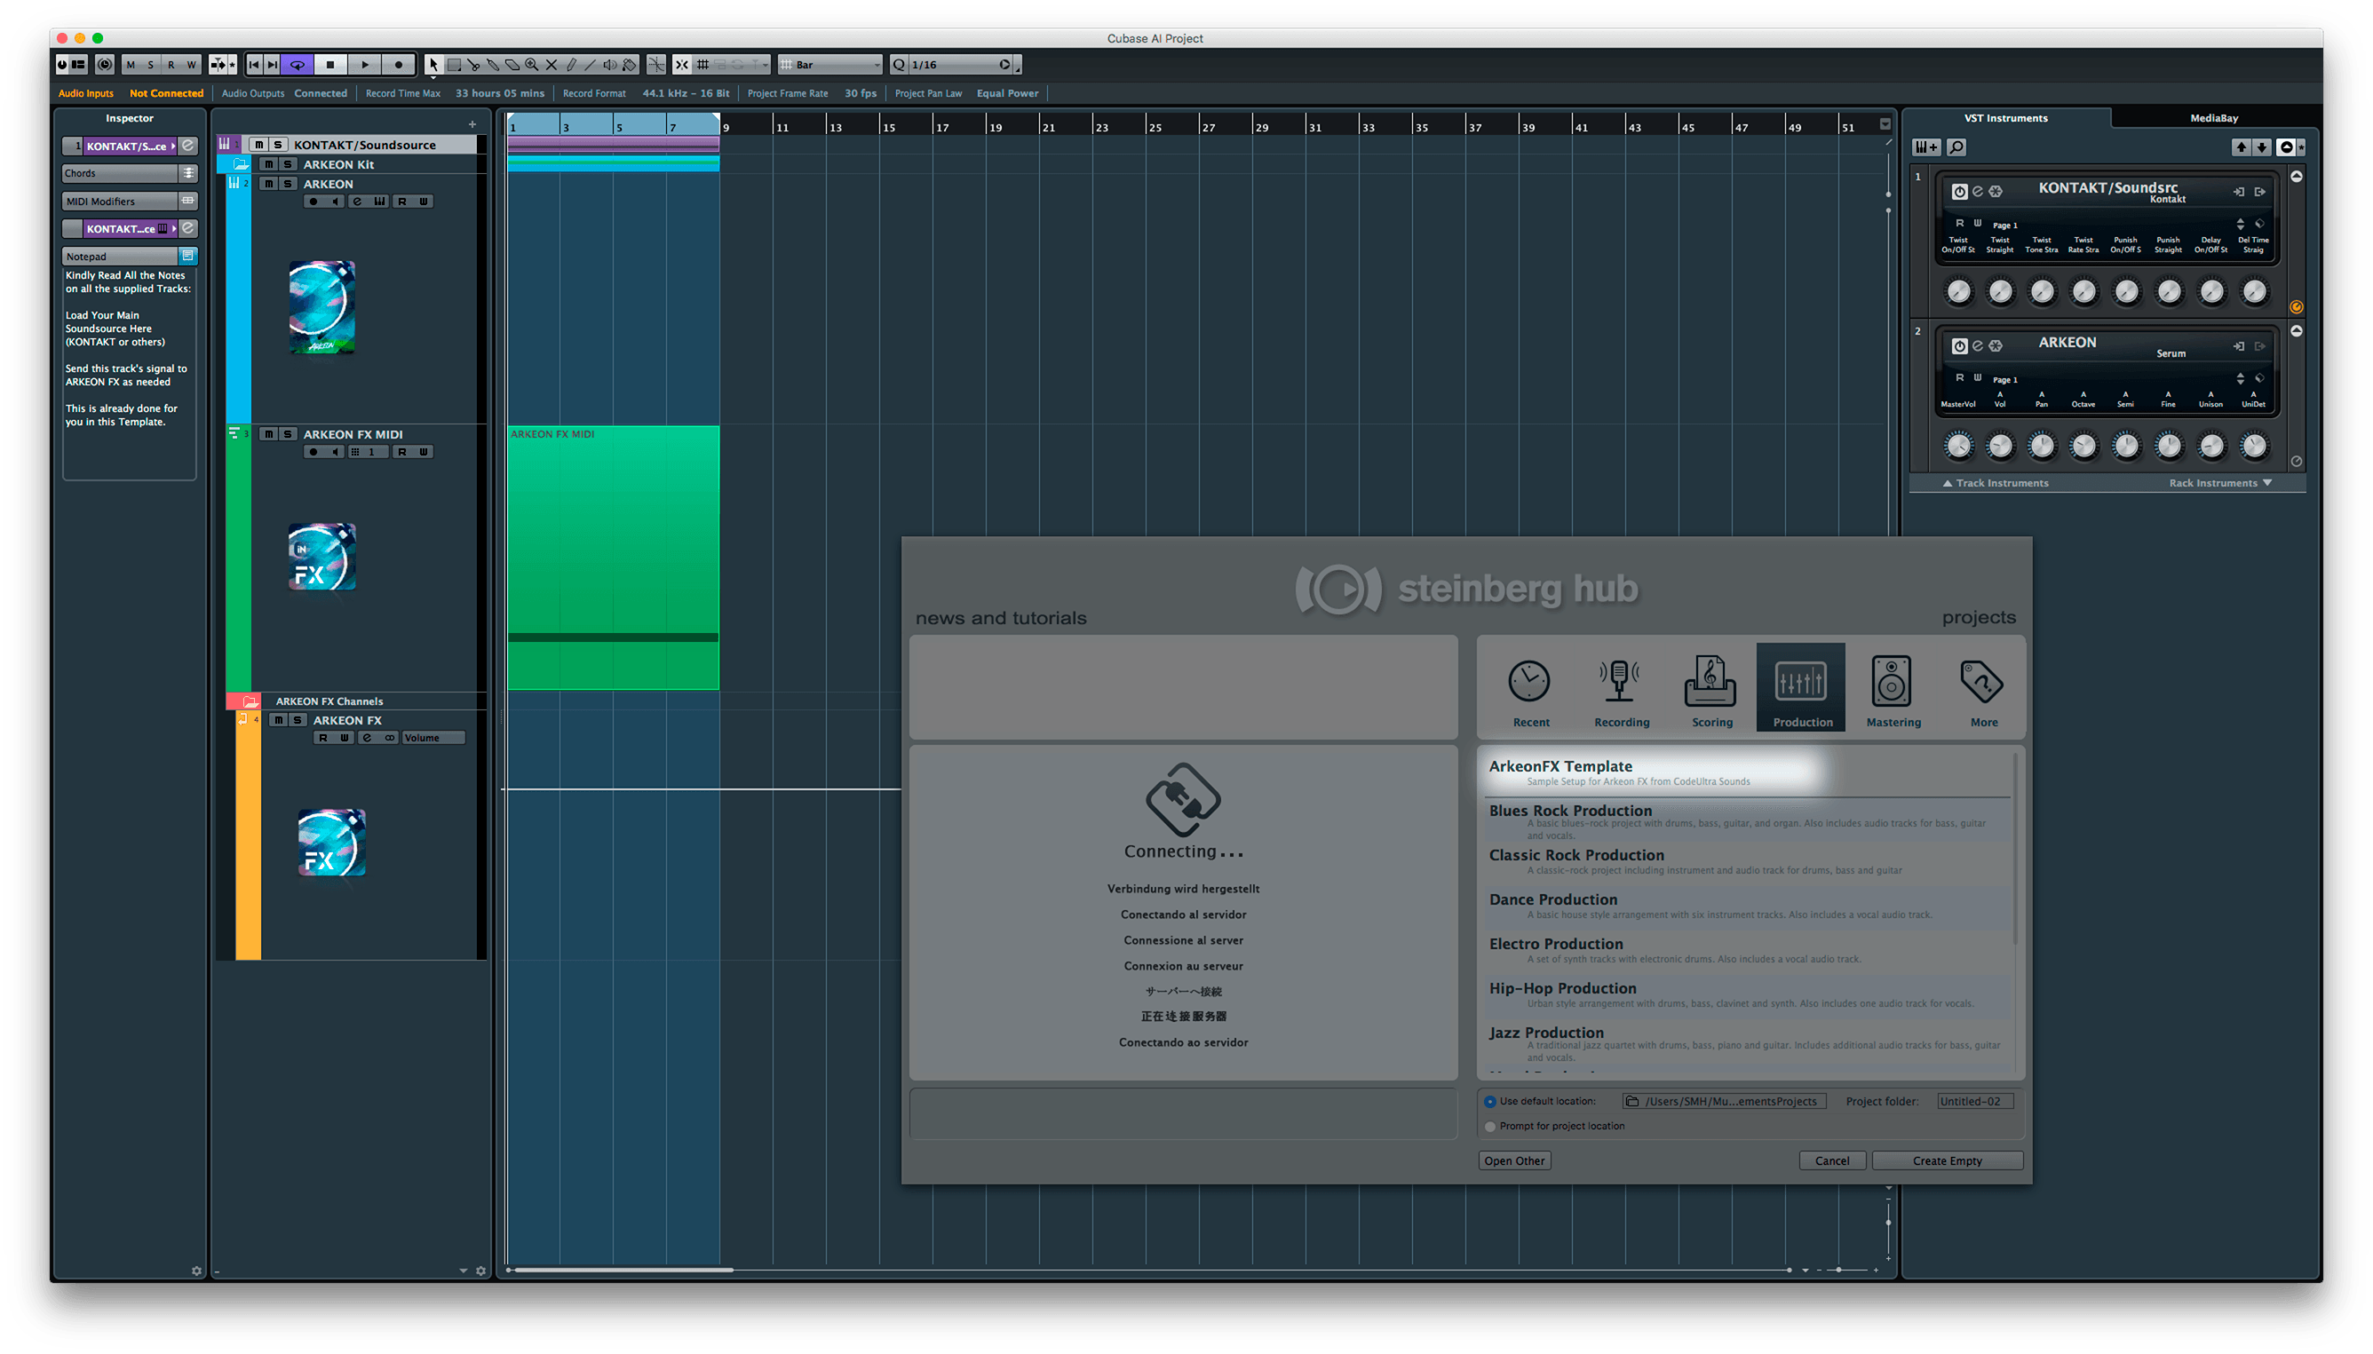Click the green ARKEON FX MIDI clip
The height and width of the screenshot is (1354, 2373).
pos(613,557)
